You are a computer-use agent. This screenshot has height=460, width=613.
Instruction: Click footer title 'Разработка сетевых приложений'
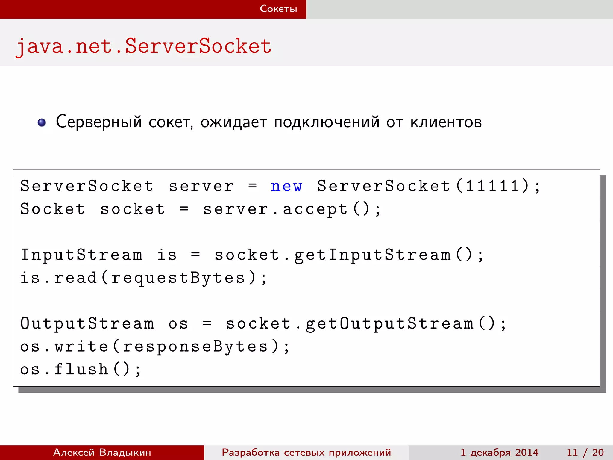pyautogui.click(x=306, y=452)
